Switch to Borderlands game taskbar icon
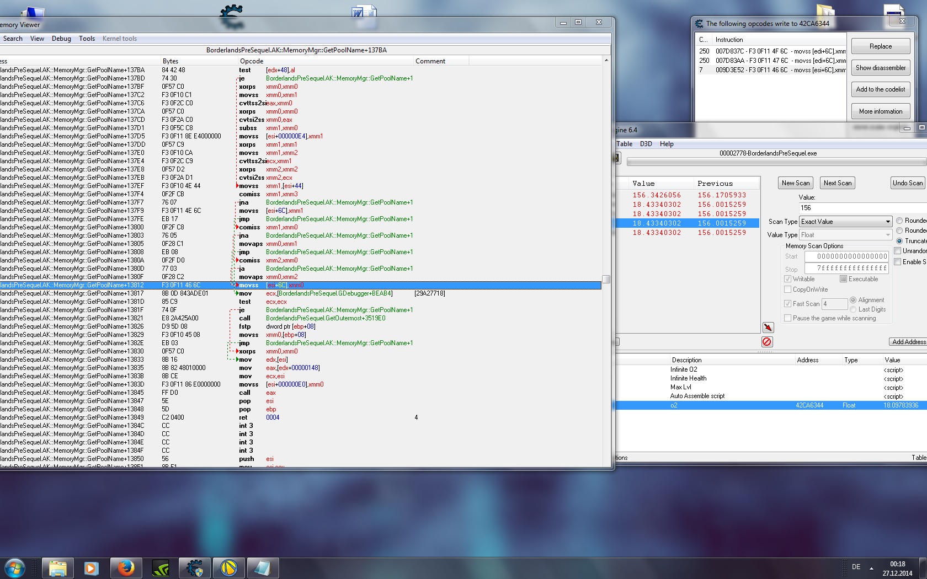 (229, 568)
